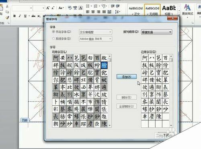Select 臣 in the available characters grid

click(97, 124)
